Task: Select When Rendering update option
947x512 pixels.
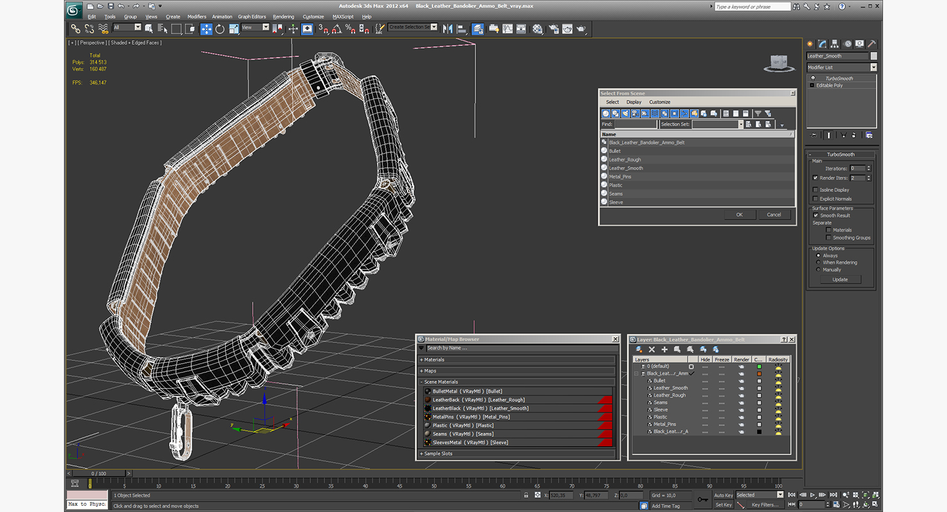Action: [x=818, y=262]
